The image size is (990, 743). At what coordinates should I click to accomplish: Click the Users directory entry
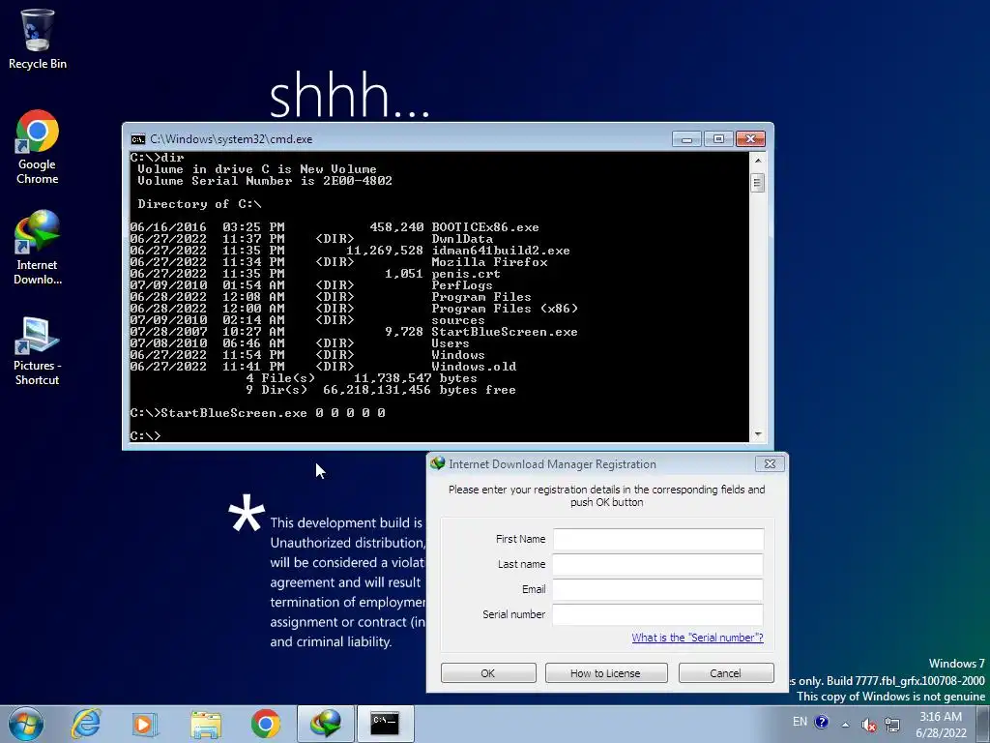[x=451, y=343]
